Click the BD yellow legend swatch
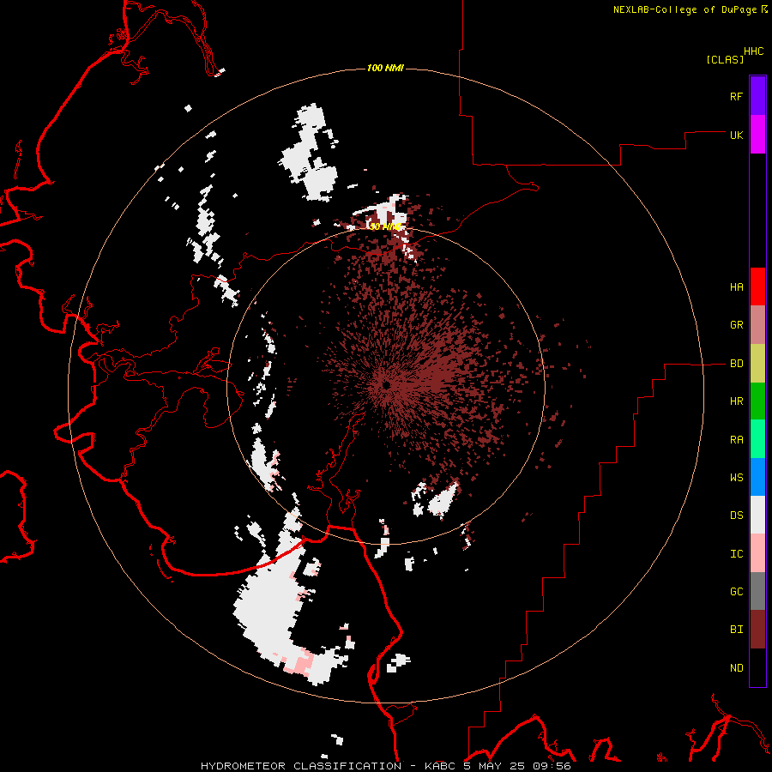 click(757, 364)
